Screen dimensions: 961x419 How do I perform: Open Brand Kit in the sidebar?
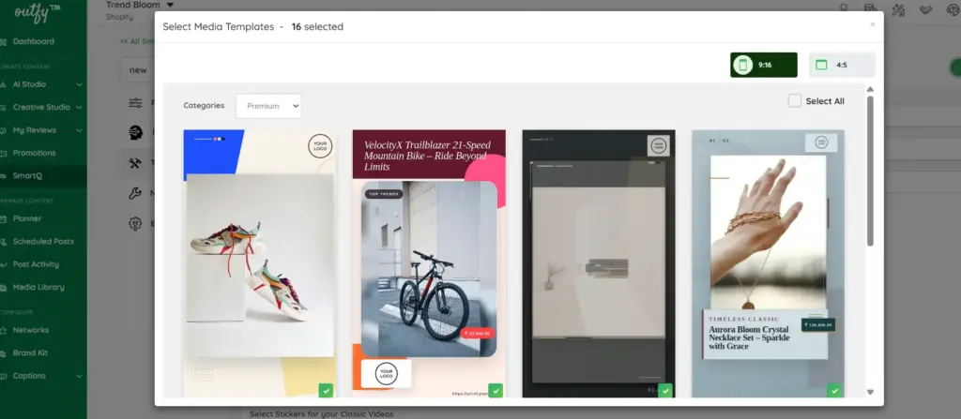31,352
